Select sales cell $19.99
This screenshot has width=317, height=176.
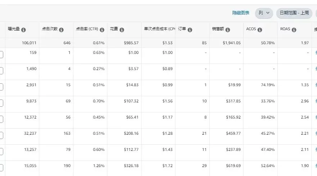coord(235,85)
